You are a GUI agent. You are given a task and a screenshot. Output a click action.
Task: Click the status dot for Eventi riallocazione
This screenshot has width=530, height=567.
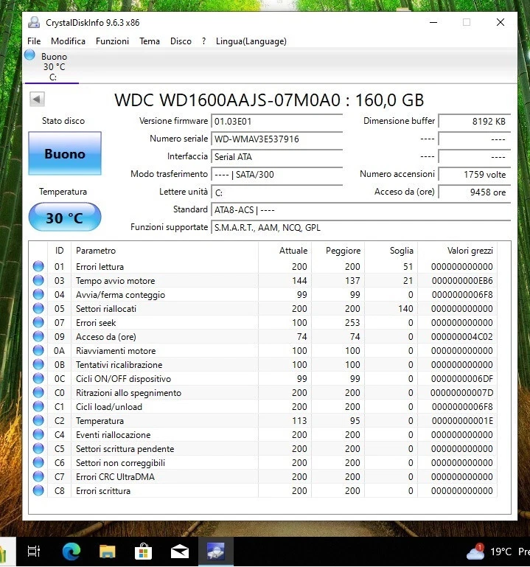tap(38, 434)
